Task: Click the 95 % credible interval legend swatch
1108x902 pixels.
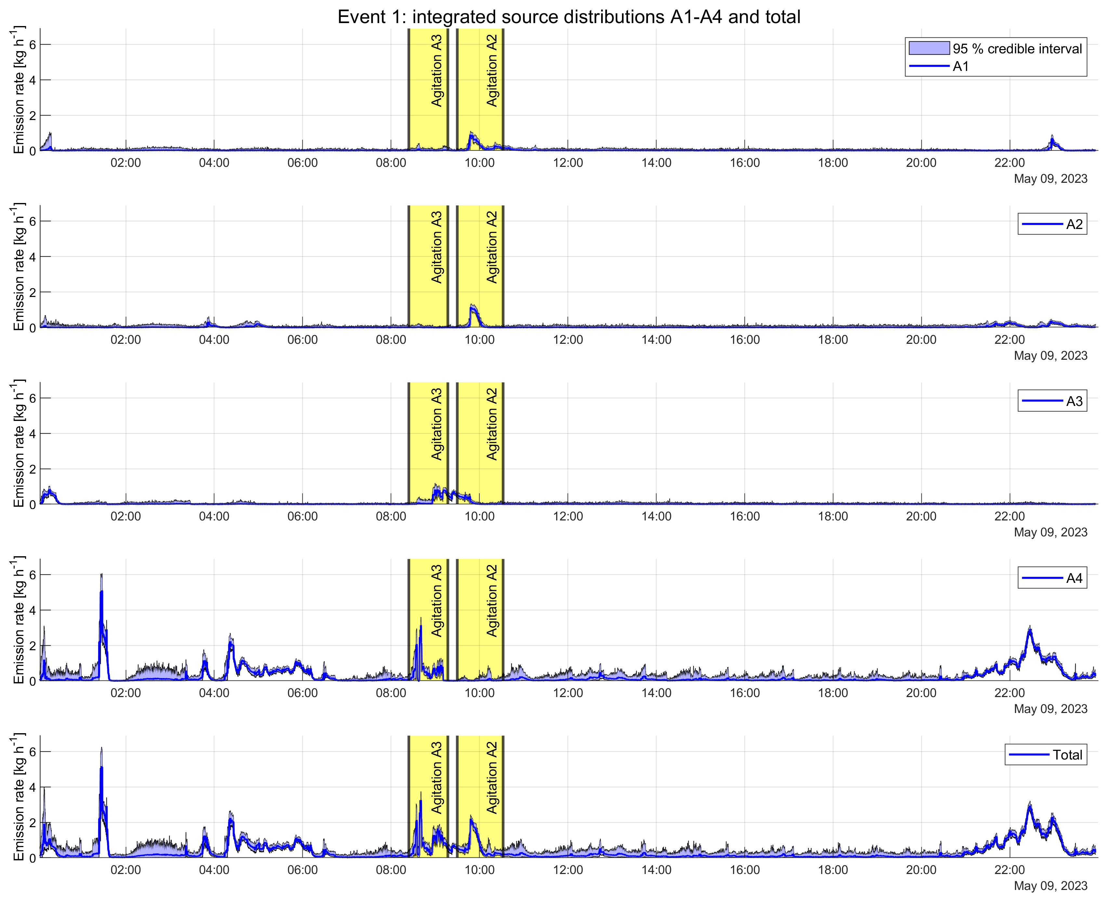Action: click(929, 48)
